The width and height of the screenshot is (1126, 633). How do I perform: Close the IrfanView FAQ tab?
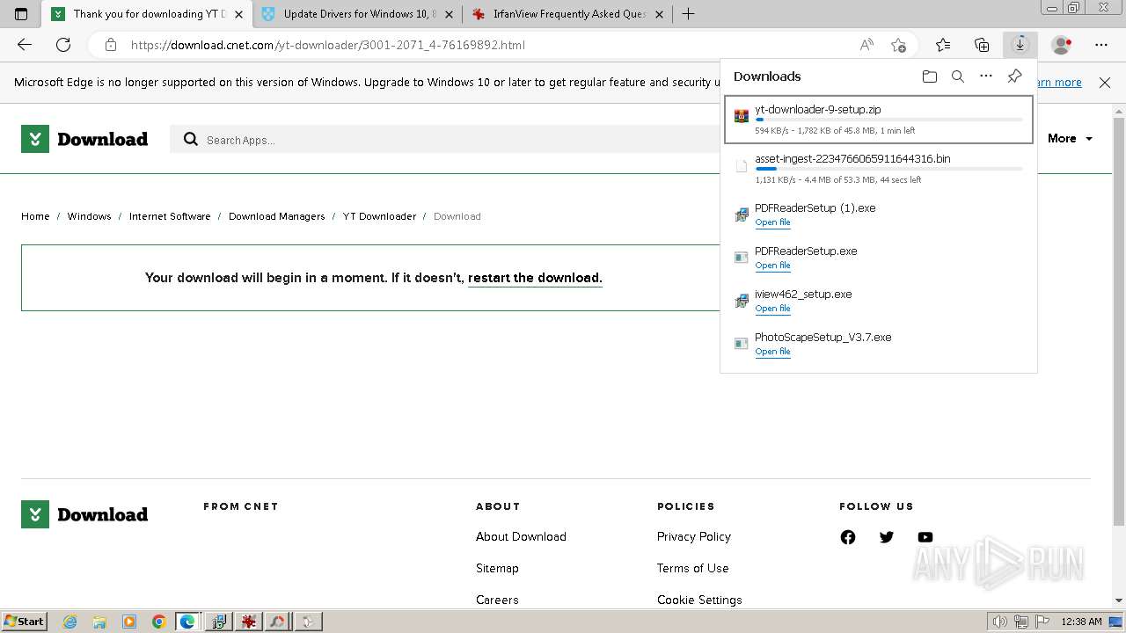point(660,14)
